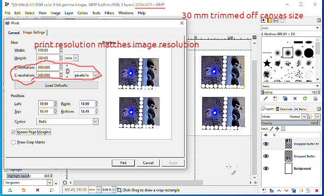324x196 pixels.
Task: Select the large solid round brush
Action: [309, 53]
